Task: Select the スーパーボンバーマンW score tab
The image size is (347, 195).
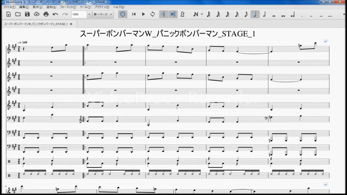Action: pos(36,24)
